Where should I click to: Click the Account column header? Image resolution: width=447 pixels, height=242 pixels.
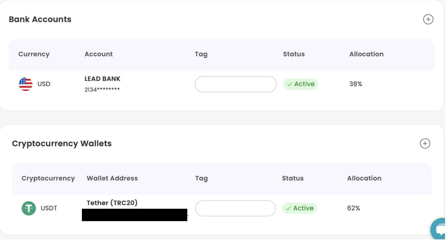tap(99, 54)
